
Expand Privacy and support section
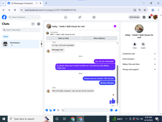139,69
